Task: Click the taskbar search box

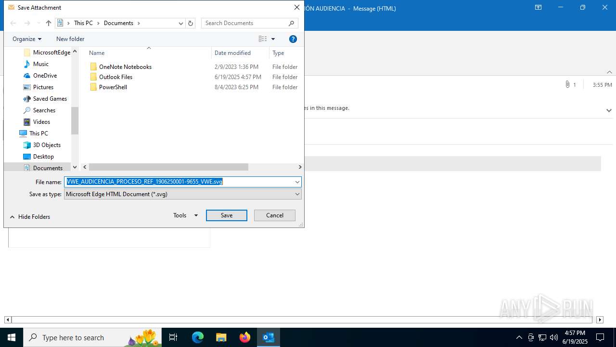Action: (93, 337)
